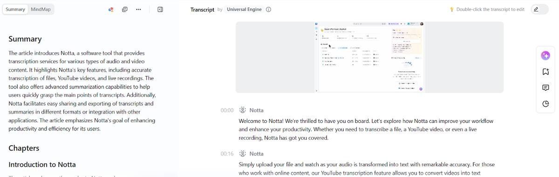Click the Transcript title label
The width and height of the screenshot is (559, 177).
202,9
